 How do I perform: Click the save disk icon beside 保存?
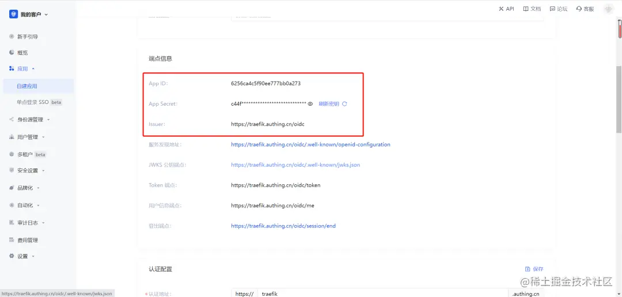tap(528, 269)
